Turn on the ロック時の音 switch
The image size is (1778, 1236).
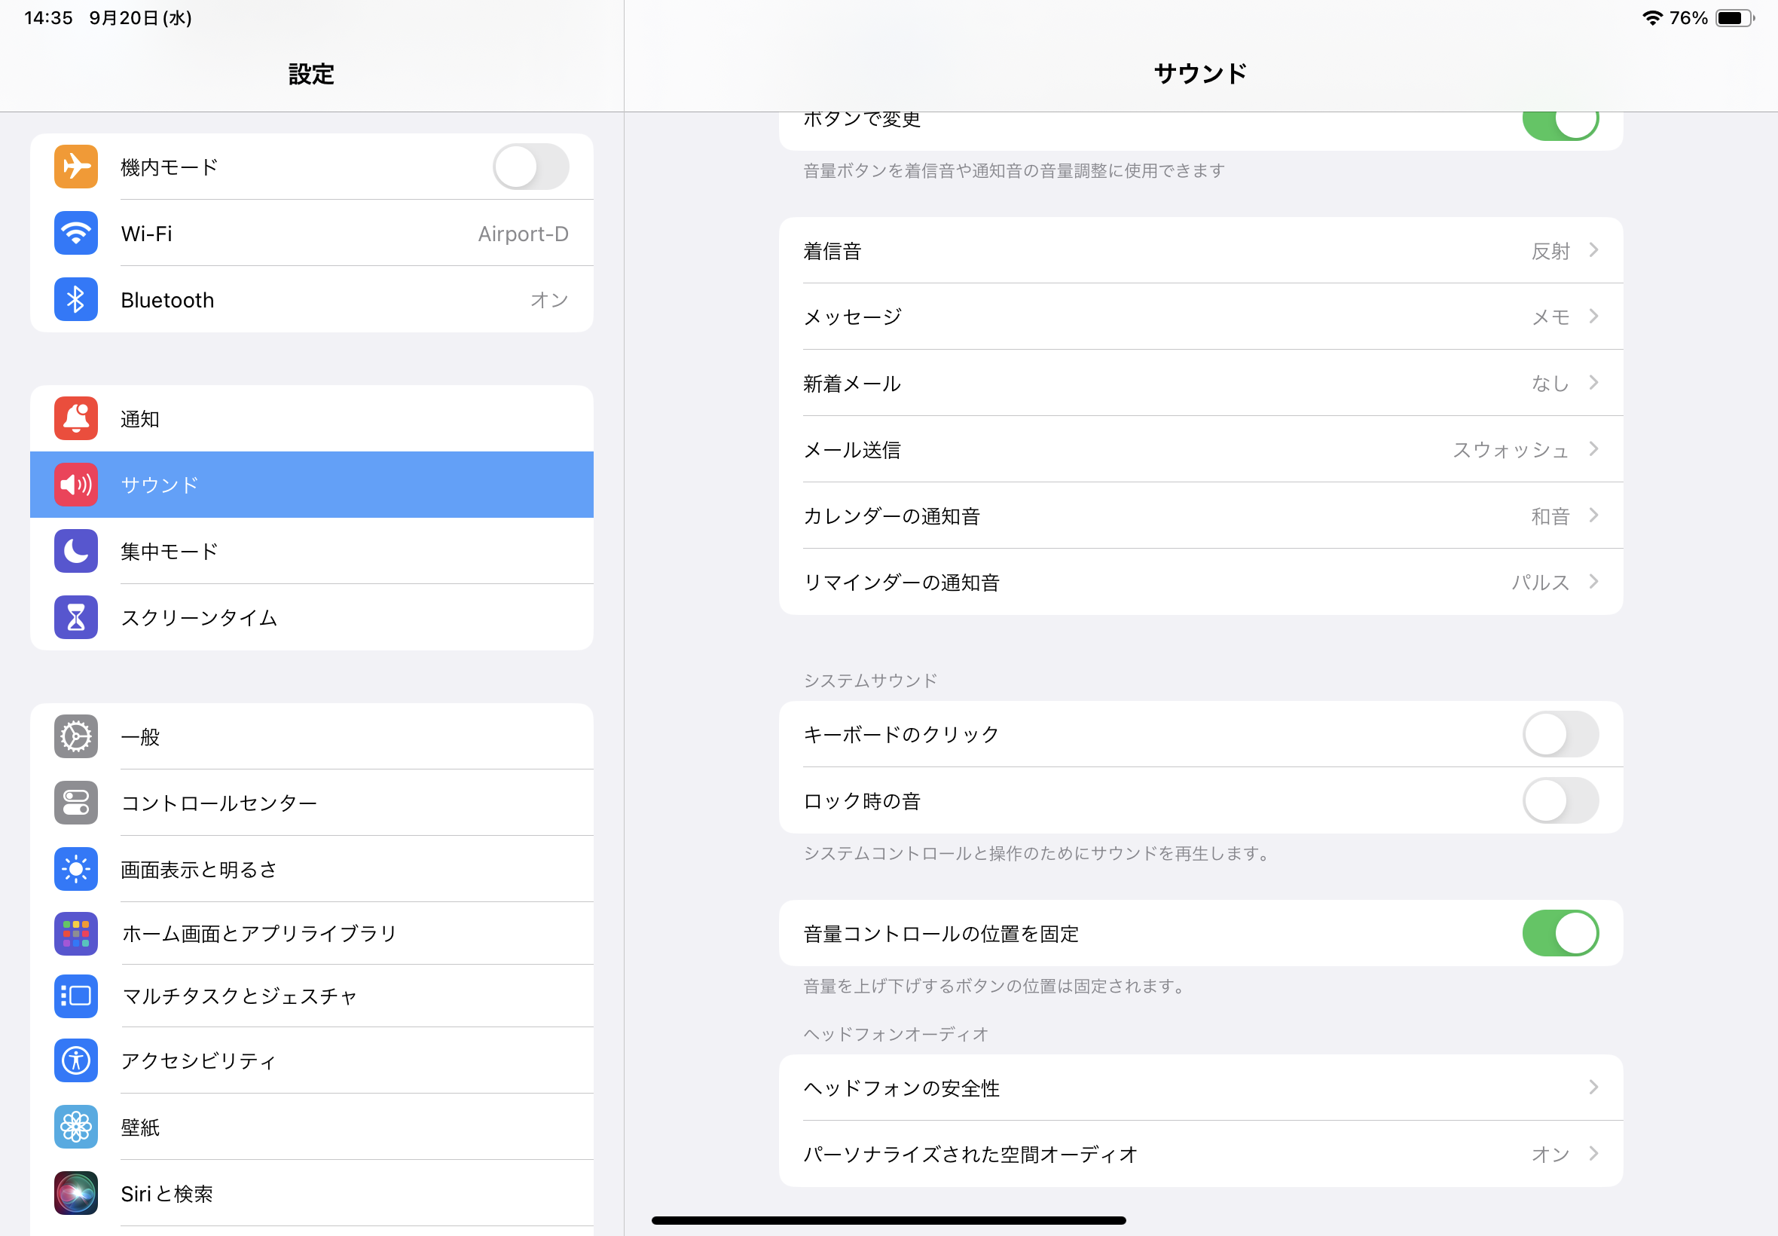coord(1560,801)
